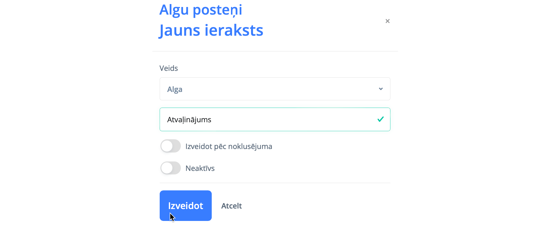Enable the Izveidot pēc noklusējuma switch
546x225 pixels.
171,146
